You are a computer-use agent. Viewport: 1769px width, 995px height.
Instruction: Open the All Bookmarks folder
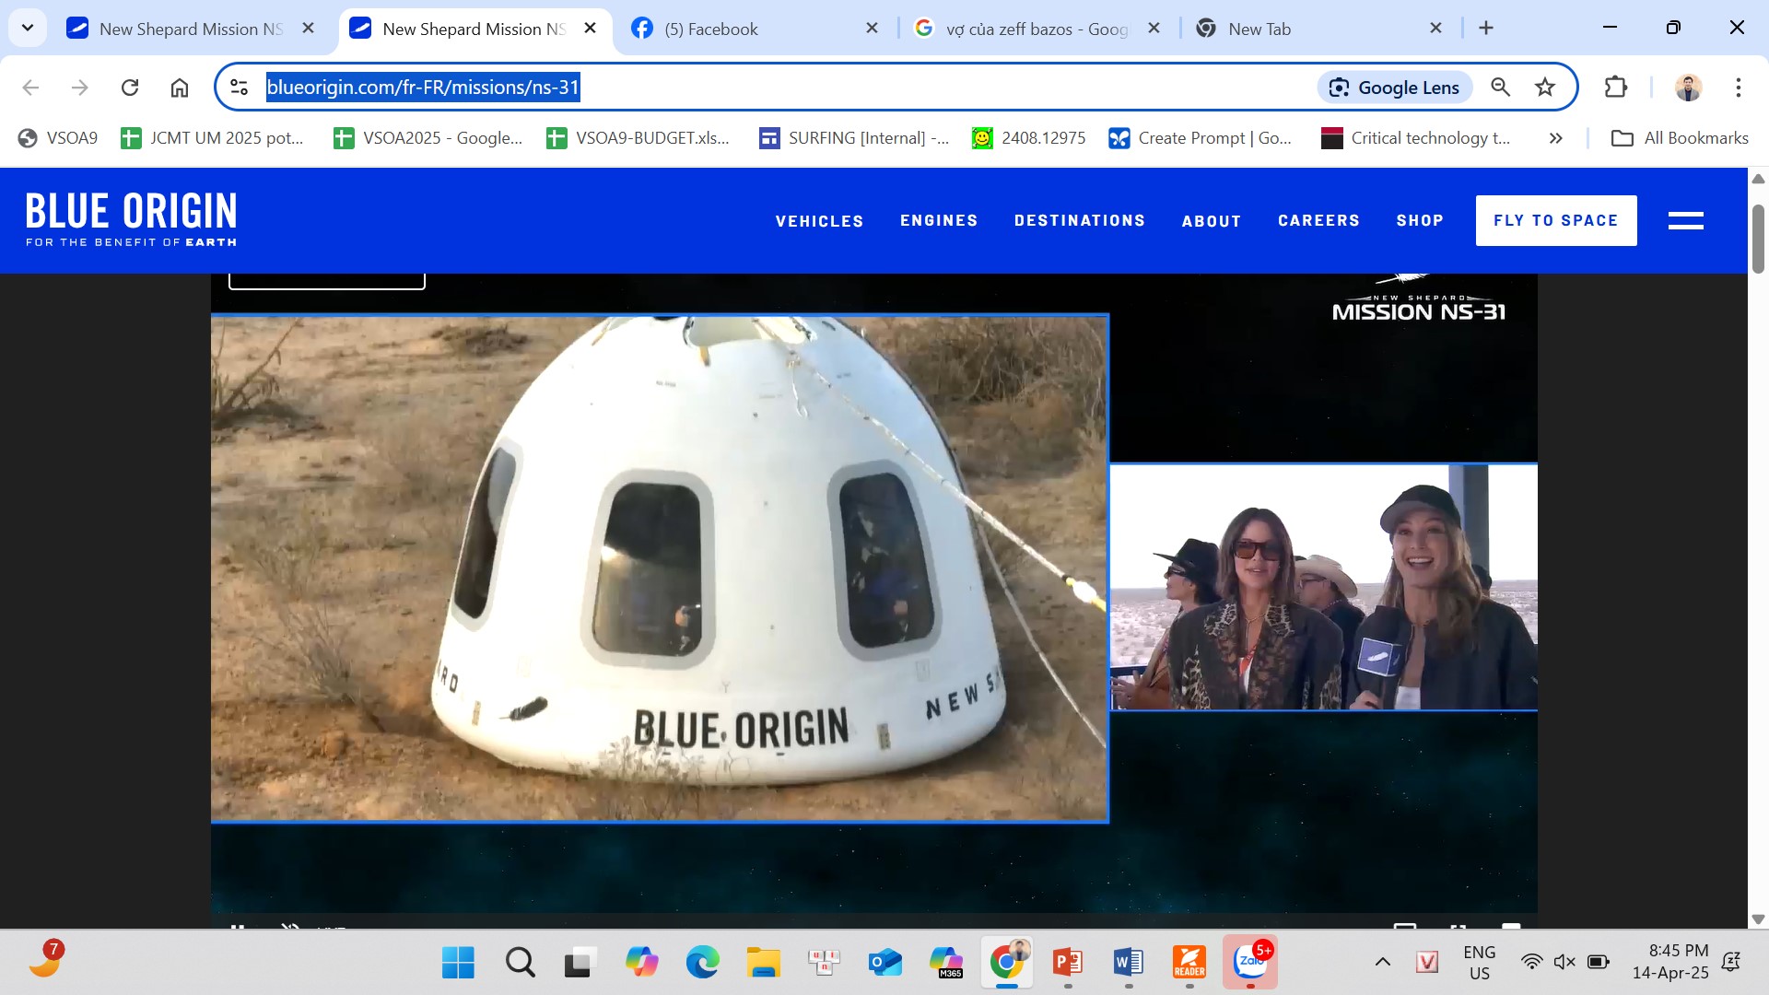pos(1680,138)
